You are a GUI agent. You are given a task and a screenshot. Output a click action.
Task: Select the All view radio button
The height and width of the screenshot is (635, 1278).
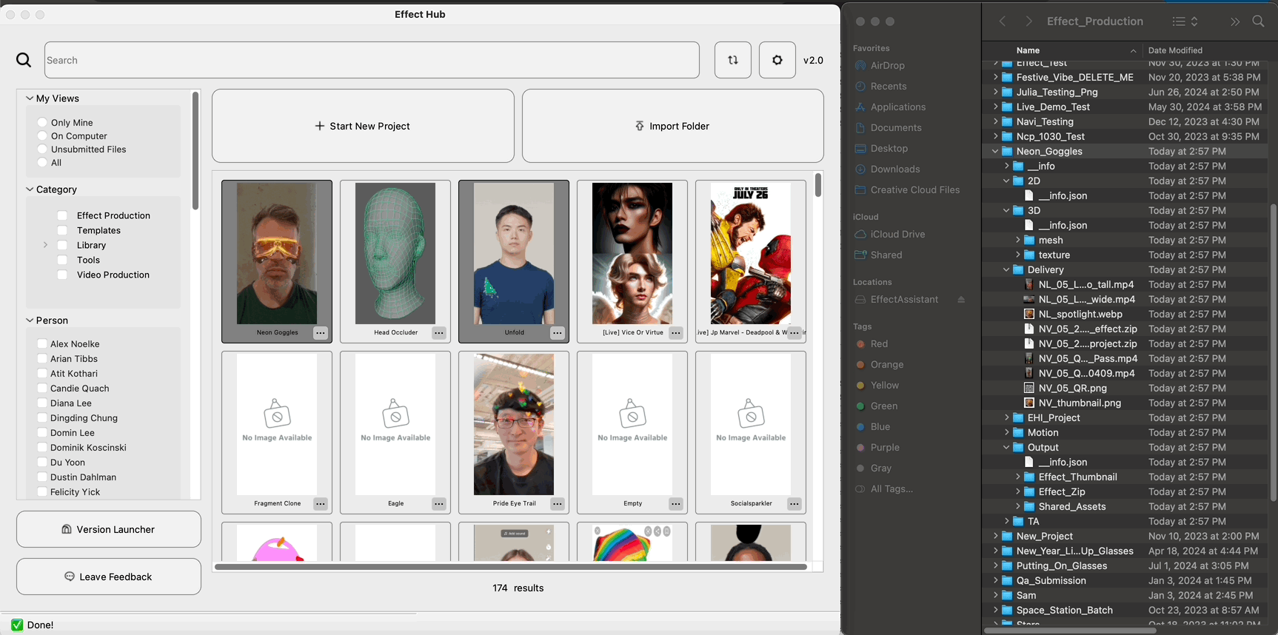tap(42, 163)
